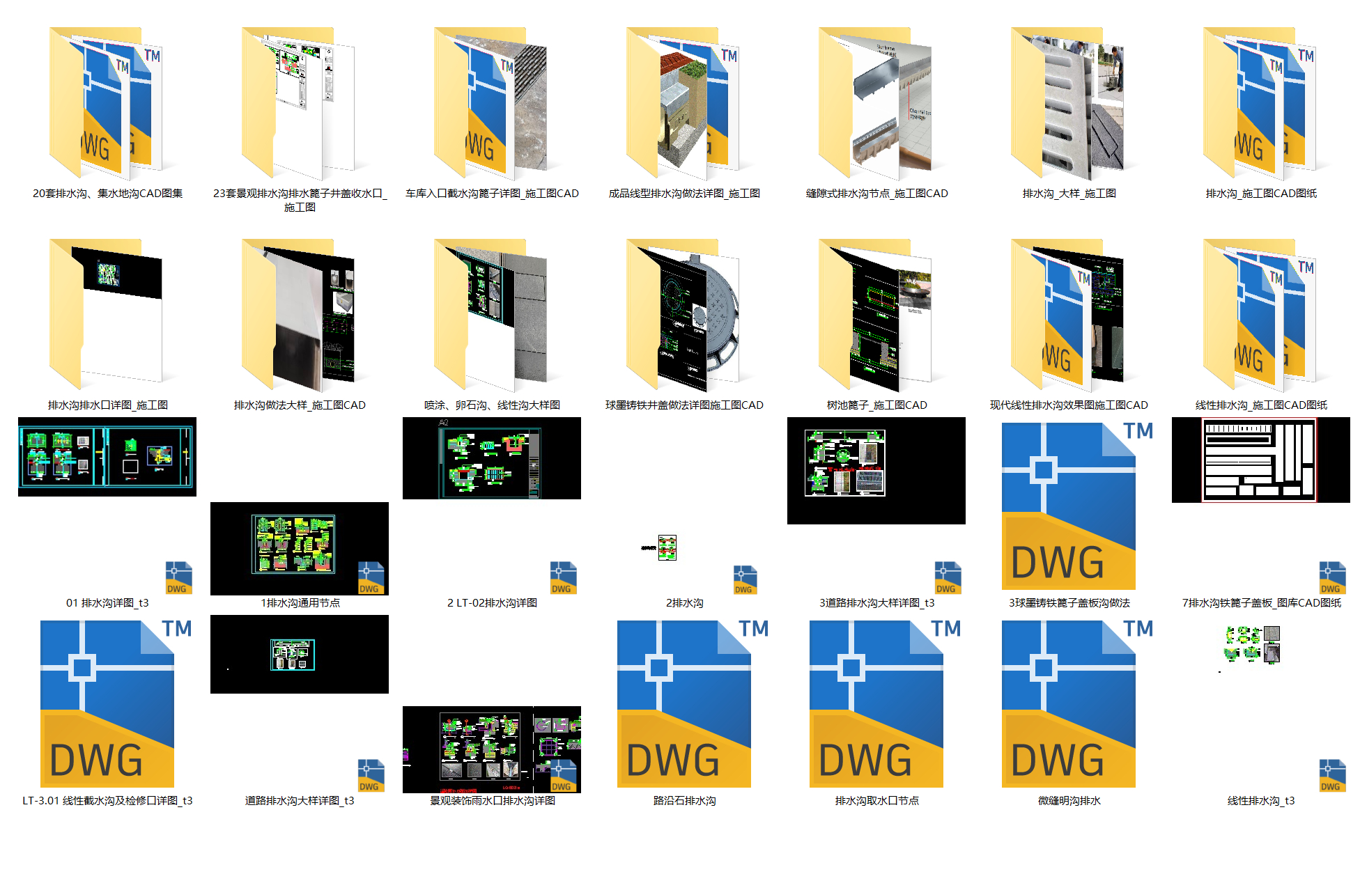Open the 排水沟_大样_施工图 folder

tap(1069, 103)
